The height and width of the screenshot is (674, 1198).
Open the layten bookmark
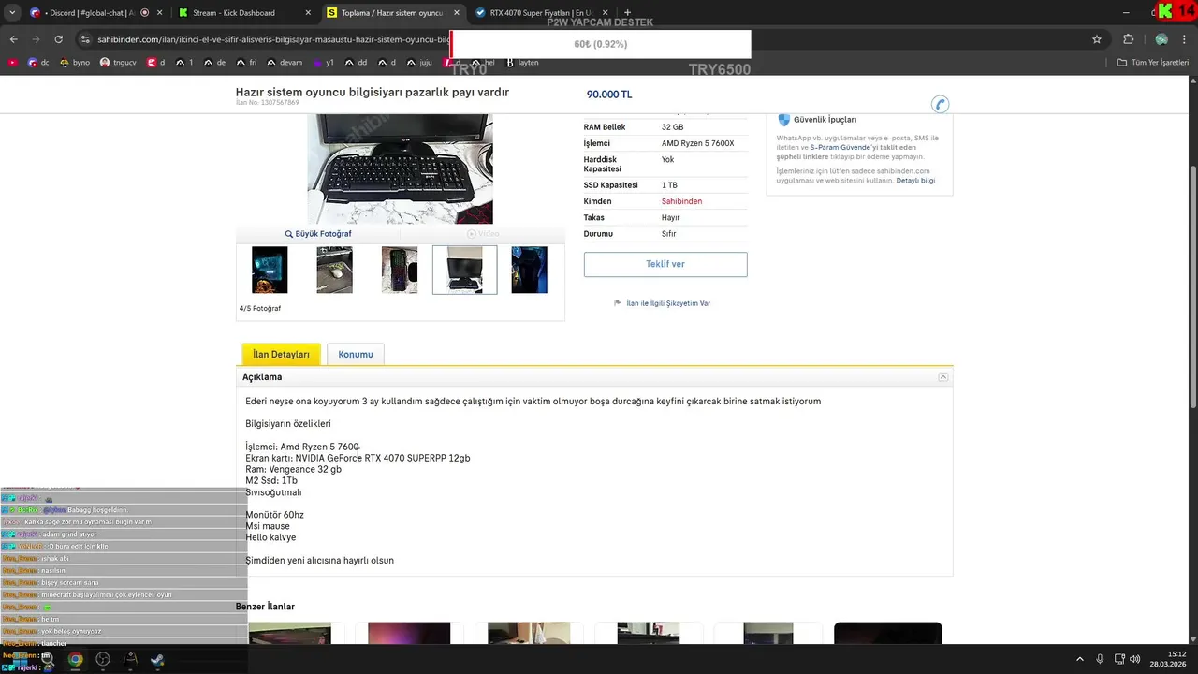[522, 63]
